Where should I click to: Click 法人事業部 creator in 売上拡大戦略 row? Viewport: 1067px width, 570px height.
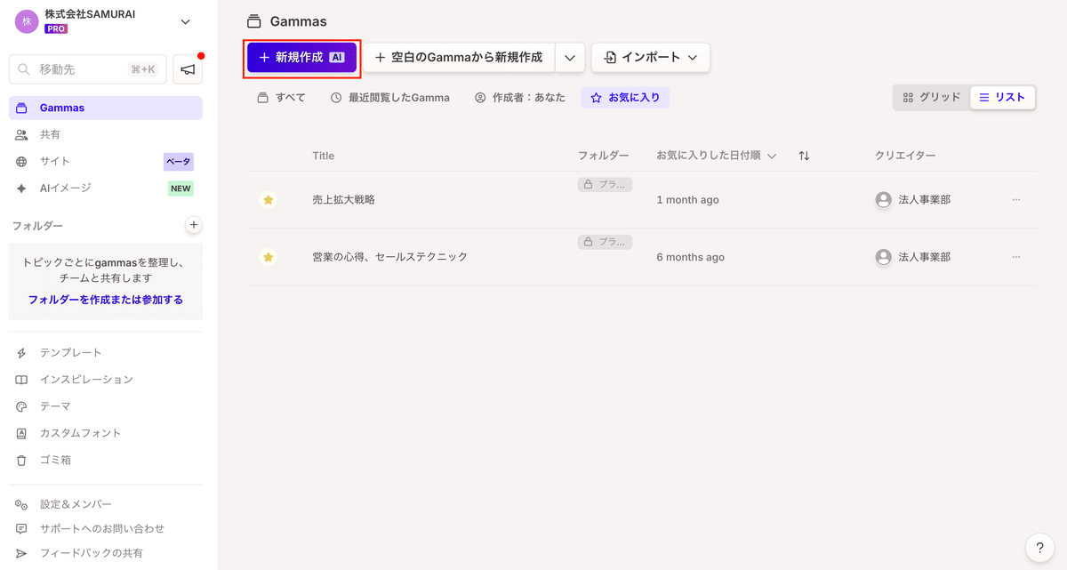pyautogui.click(x=913, y=200)
